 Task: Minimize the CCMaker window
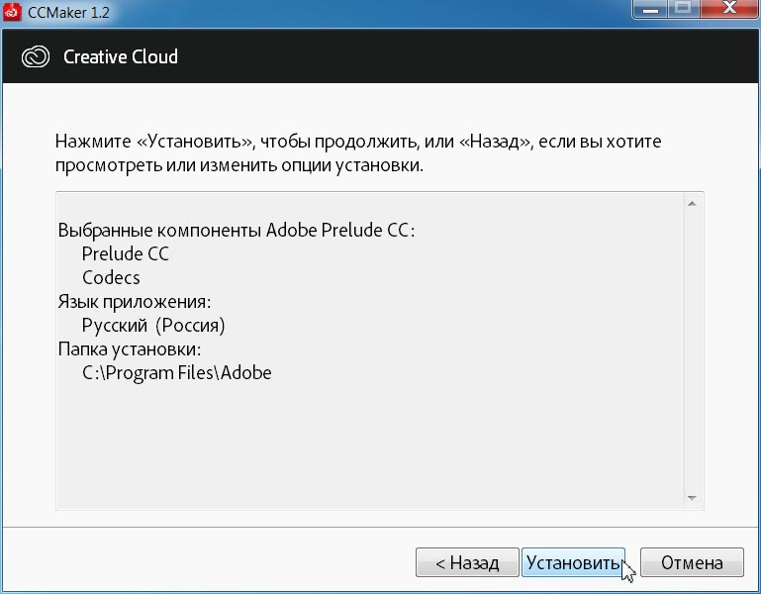point(650,8)
